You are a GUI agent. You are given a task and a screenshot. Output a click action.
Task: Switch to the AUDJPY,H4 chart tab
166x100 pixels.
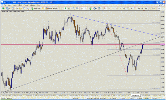click(126, 95)
